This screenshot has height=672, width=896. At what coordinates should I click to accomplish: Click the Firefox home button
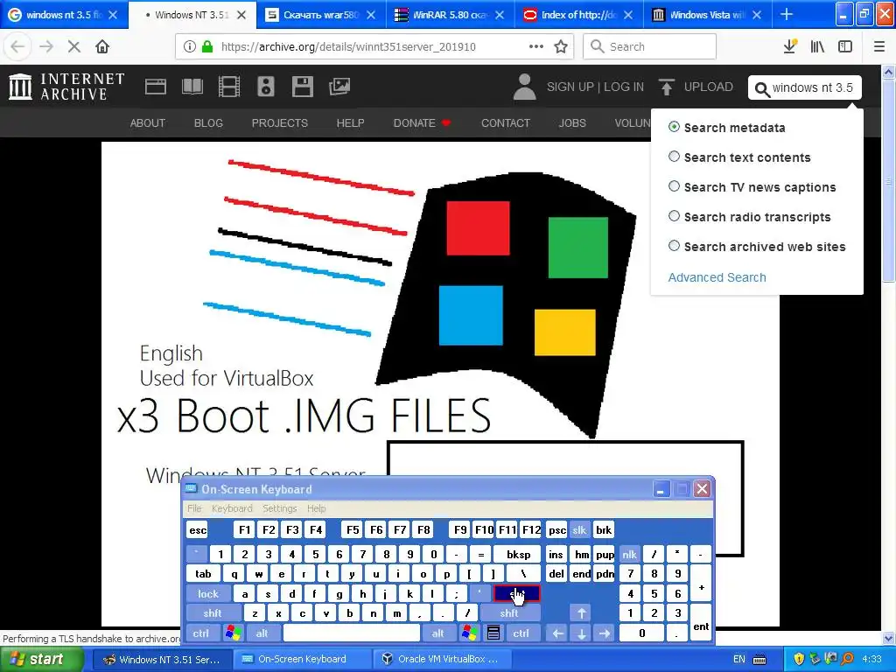(x=102, y=47)
